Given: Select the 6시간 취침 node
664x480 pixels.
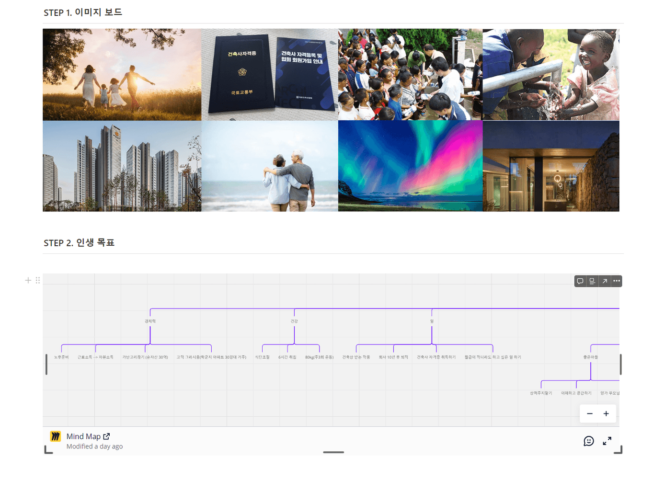Looking at the screenshot, I should coord(287,357).
